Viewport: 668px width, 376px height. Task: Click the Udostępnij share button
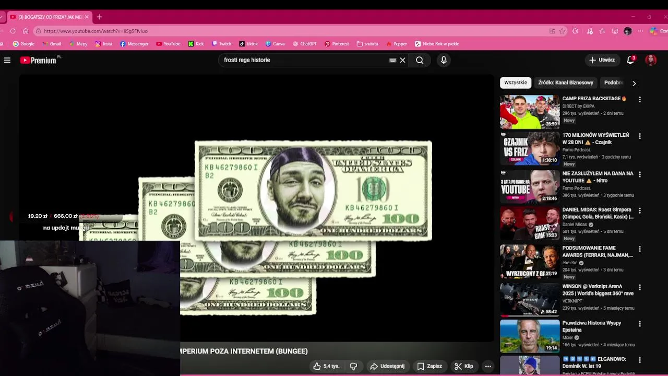pyautogui.click(x=387, y=366)
